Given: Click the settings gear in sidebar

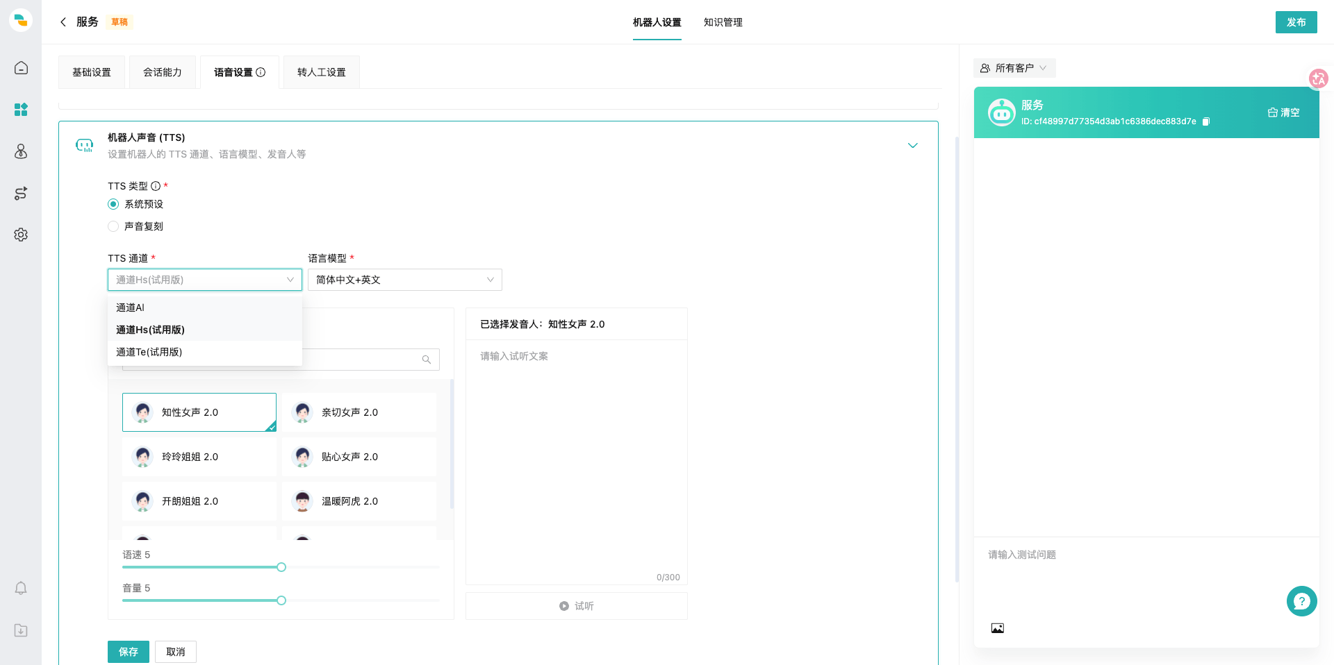Looking at the screenshot, I should tap(21, 235).
